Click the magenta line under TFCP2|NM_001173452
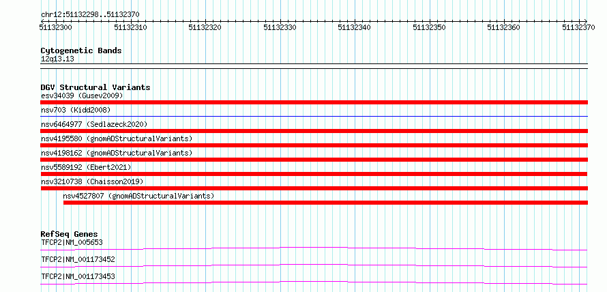Image resolution: width=607 pixels, height=292 pixels. pyautogui.click(x=314, y=265)
